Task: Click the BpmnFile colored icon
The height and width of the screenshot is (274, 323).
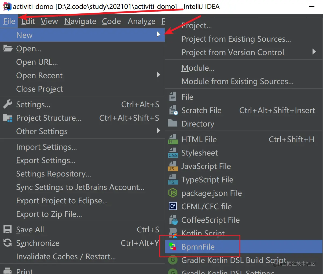Action: [173, 247]
